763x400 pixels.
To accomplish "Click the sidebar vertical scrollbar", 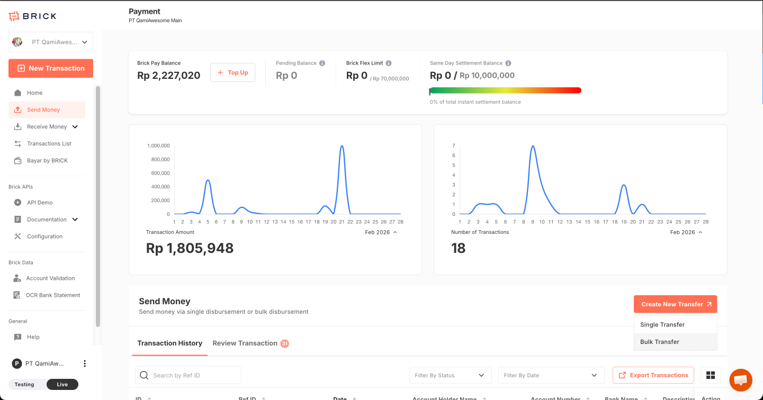I will 97,206.
